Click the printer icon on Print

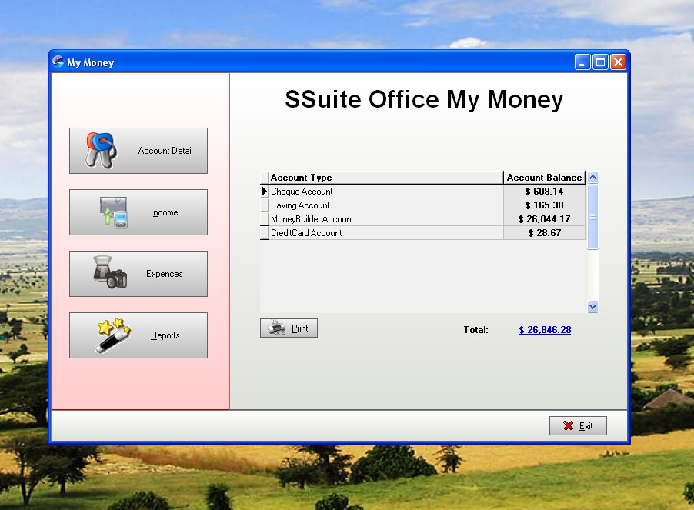point(277,328)
